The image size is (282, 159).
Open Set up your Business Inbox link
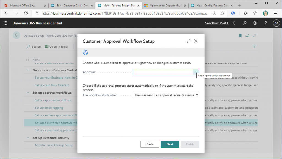click(56, 78)
